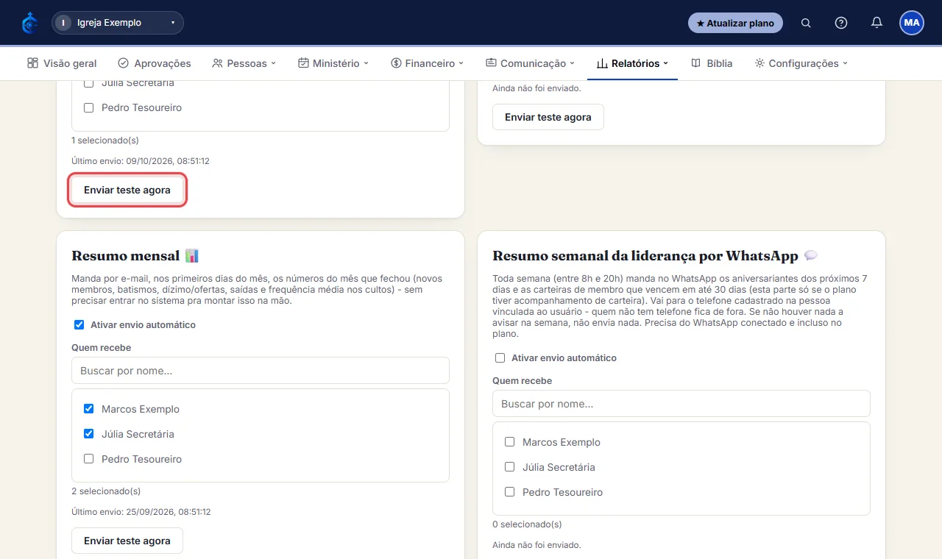Focus Buscar por nome field in WhatsApp summary
942x559 pixels.
[681, 404]
